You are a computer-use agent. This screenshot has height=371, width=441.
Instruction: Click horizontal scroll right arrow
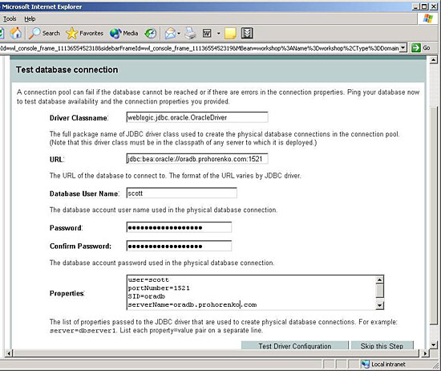pos(424,353)
